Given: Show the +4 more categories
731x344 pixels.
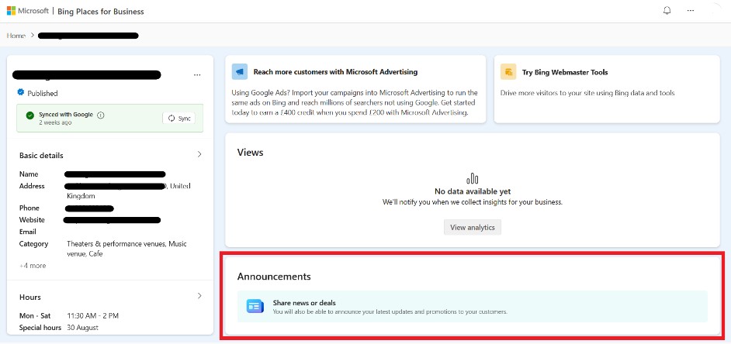Looking at the screenshot, I should 33,266.
